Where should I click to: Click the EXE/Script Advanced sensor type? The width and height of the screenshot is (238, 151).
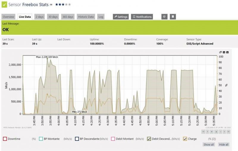tap(200, 43)
